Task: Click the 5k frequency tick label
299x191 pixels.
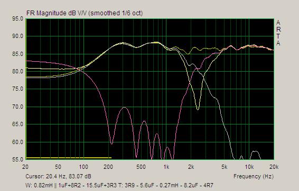Action: coord(224,167)
